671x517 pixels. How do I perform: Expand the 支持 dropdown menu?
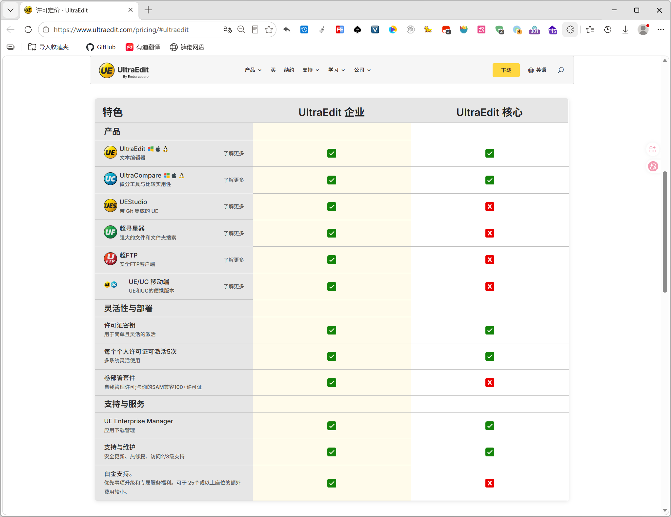pyautogui.click(x=311, y=70)
